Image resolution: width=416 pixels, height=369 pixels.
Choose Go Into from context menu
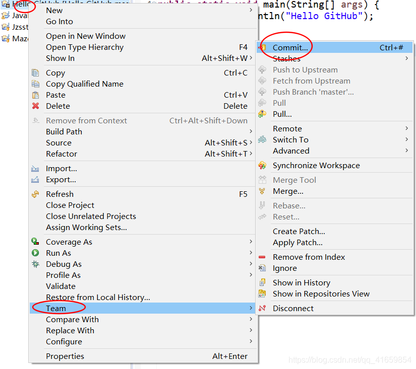coord(142,22)
